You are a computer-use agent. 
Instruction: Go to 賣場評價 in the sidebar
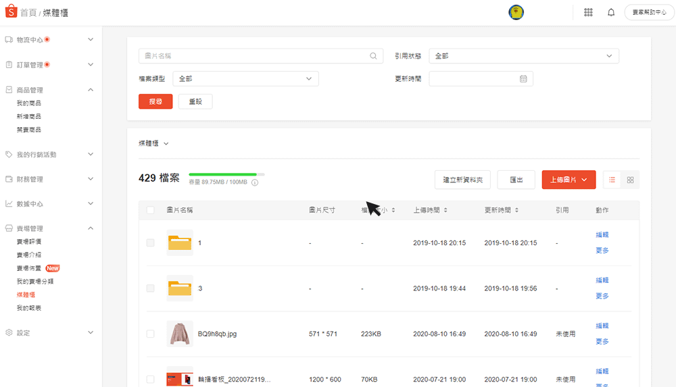[29, 242]
